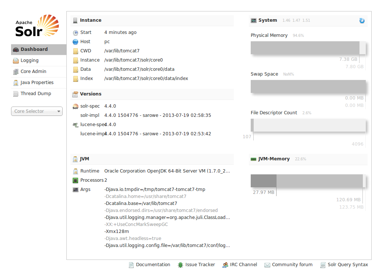382x275 pixels.
Task: Open Java Properties page
Action: pos(39,83)
